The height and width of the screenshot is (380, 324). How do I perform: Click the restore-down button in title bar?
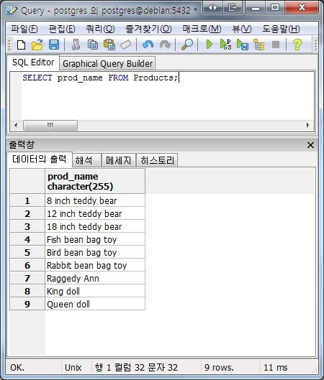tap(274, 8)
